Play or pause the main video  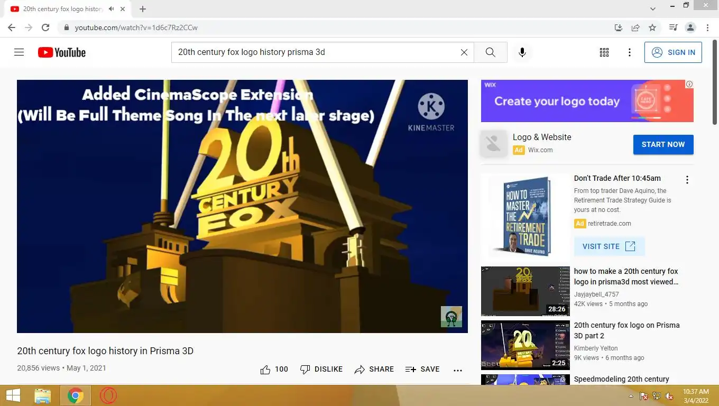click(x=242, y=206)
